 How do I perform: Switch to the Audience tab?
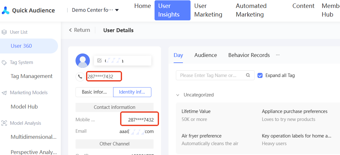coord(206,55)
